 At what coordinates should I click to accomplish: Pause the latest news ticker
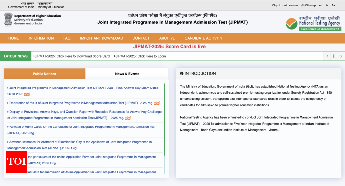334,56
